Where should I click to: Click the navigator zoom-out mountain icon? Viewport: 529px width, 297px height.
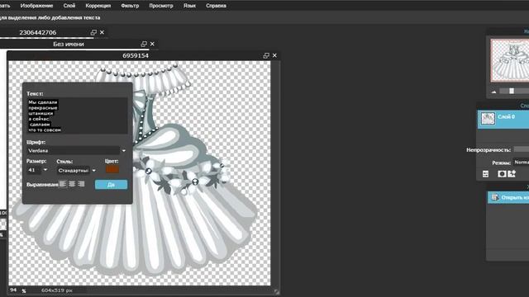(x=494, y=92)
